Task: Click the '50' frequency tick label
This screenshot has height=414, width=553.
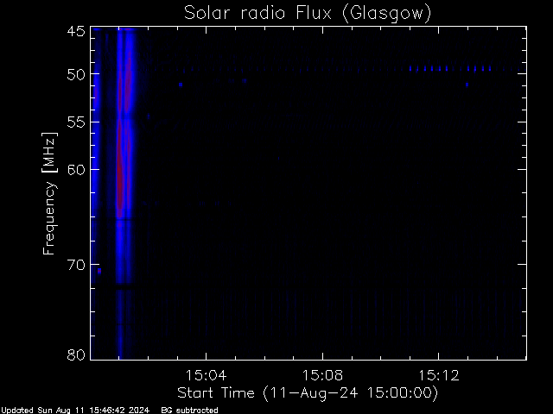Action: tap(76, 75)
